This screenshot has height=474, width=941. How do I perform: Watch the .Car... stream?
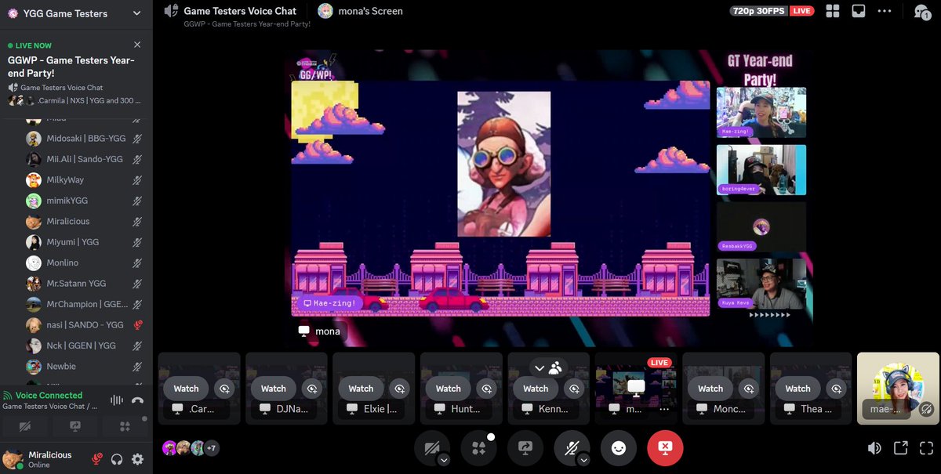coord(186,389)
